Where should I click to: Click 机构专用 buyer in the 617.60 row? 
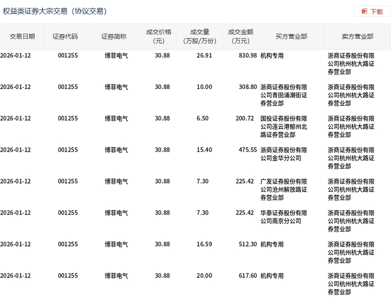point(272,276)
